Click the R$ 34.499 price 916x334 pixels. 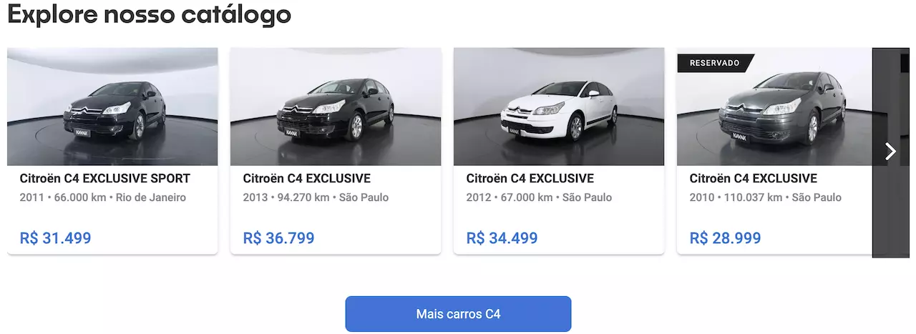click(502, 238)
